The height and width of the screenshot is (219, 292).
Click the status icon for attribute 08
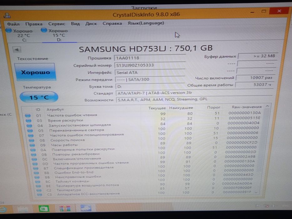(x=32, y=140)
